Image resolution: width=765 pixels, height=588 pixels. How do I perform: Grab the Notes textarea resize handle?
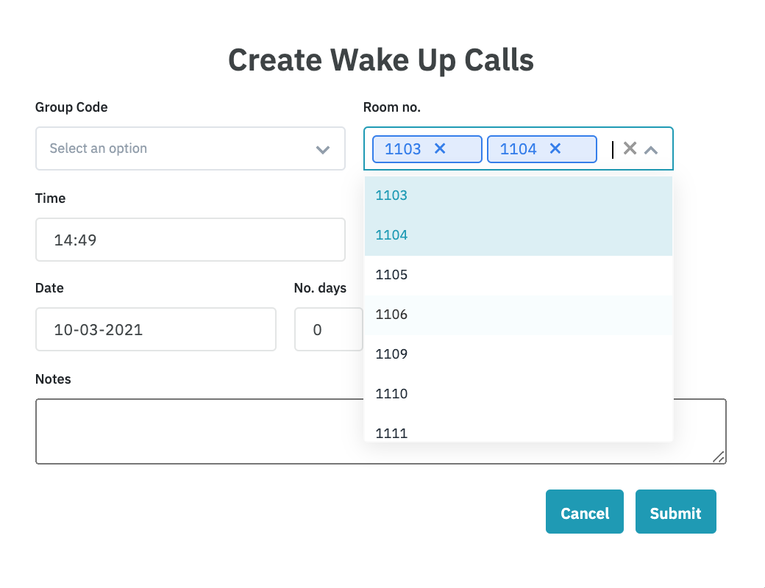pyautogui.click(x=719, y=456)
